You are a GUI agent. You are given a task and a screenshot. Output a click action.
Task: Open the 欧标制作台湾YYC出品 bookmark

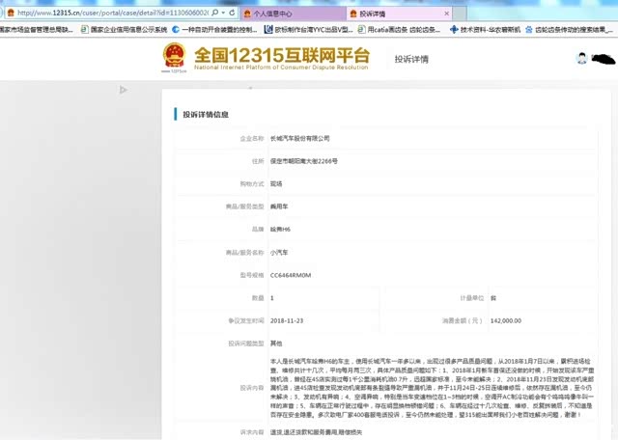[310, 30]
